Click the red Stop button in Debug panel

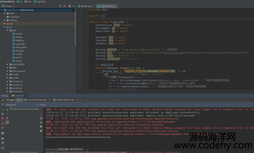(x=2, y=118)
